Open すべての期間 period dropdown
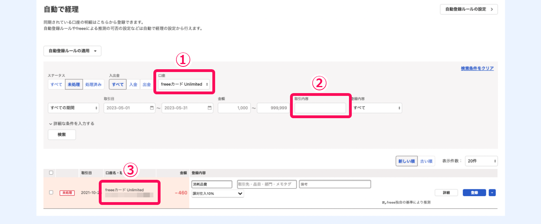Viewport: 541px width, 224px height. tap(73, 108)
